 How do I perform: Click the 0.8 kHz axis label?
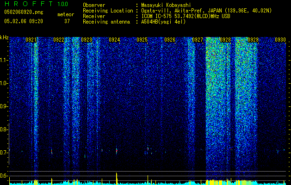click(4, 129)
